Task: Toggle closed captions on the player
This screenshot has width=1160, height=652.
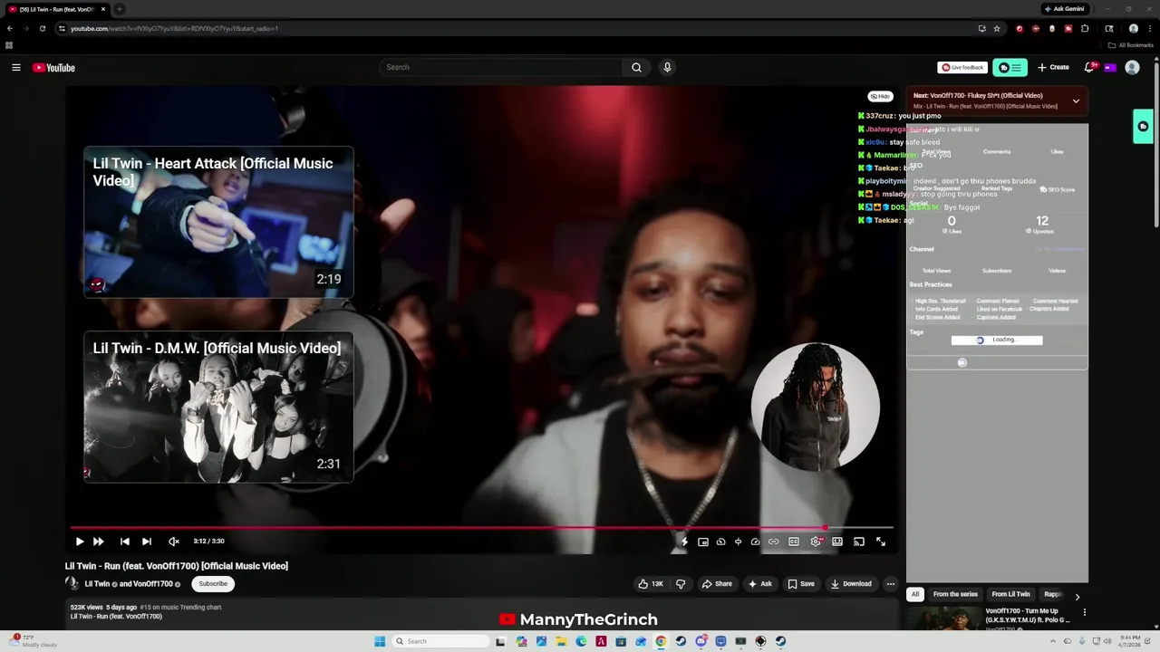Action: click(794, 542)
